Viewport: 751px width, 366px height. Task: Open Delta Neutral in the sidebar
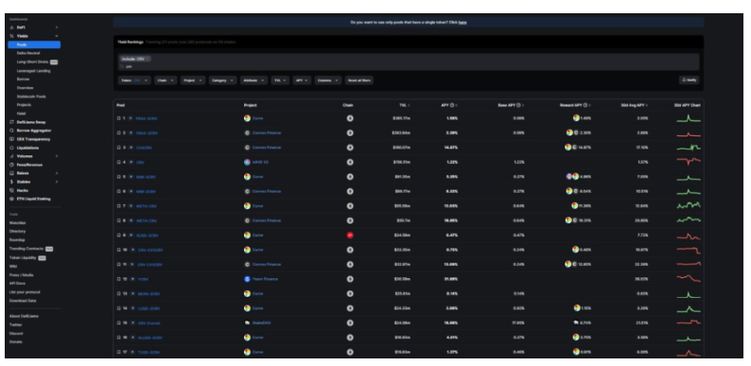coord(28,53)
